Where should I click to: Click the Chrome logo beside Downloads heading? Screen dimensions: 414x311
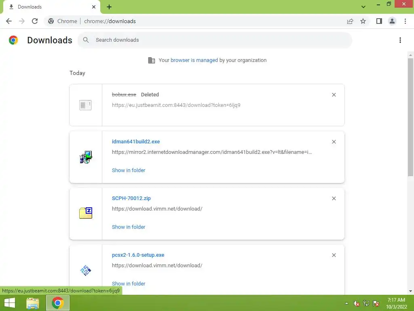[13, 40]
